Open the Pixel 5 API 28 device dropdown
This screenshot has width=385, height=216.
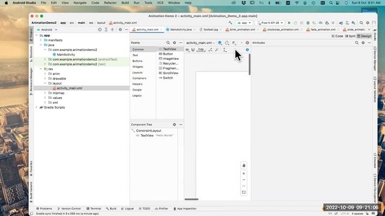point(270,23)
